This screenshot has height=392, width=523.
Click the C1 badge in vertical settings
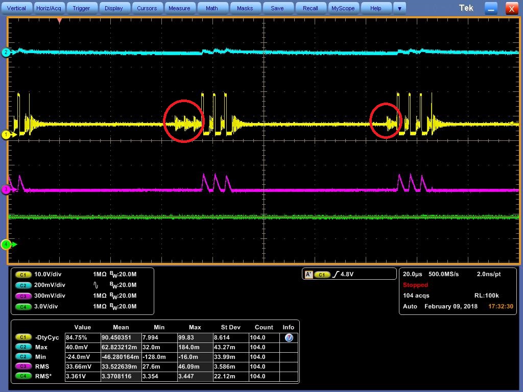[x=23, y=275]
